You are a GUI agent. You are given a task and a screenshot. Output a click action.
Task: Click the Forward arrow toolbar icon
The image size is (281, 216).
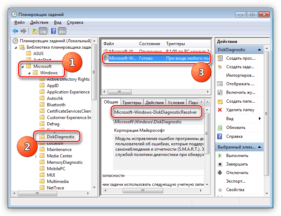point(23,31)
